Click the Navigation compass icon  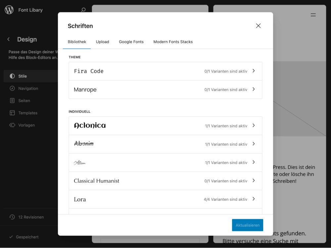tap(12, 88)
